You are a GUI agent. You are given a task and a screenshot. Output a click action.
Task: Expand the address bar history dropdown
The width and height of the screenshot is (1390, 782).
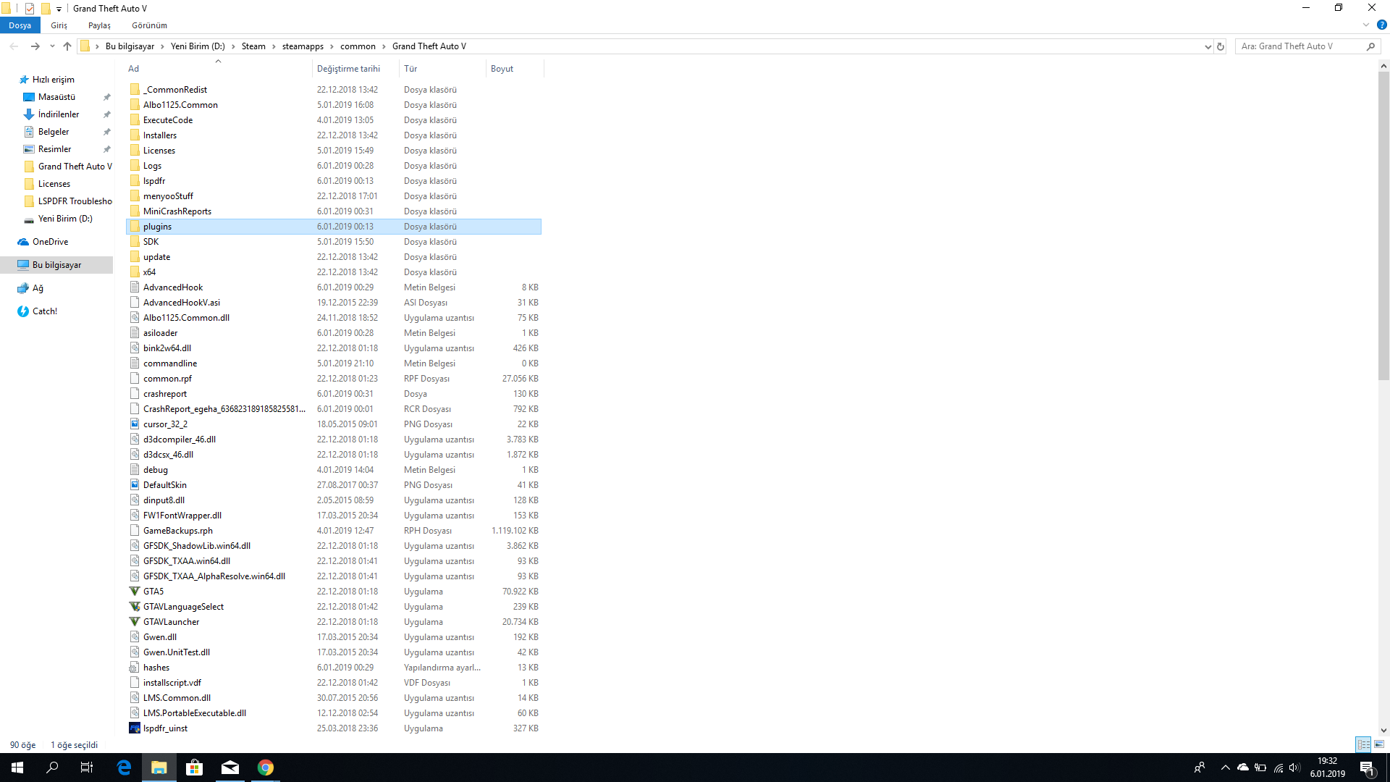tap(1208, 46)
